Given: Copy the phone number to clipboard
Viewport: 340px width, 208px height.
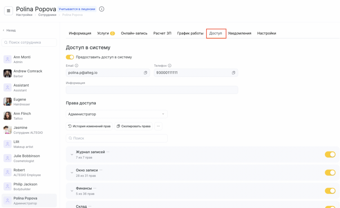Looking at the screenshot, I should click(233, 73).
